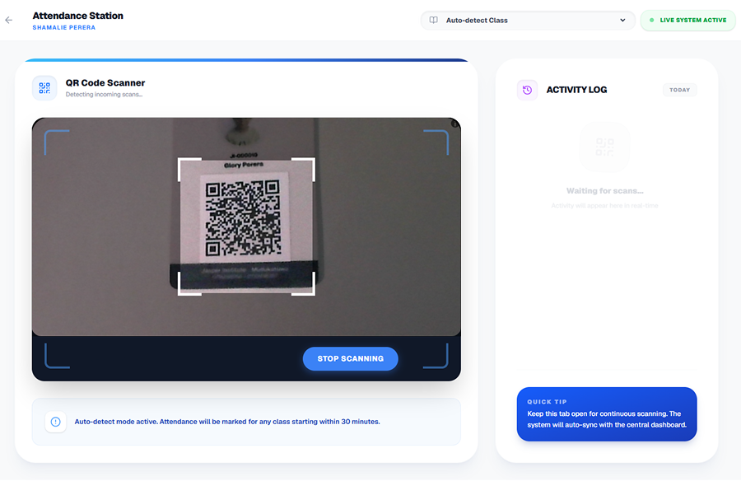Click 'Activity will appear here in real-time' text
The height and width of the screenshot is (481, 741).
point(605,206)
